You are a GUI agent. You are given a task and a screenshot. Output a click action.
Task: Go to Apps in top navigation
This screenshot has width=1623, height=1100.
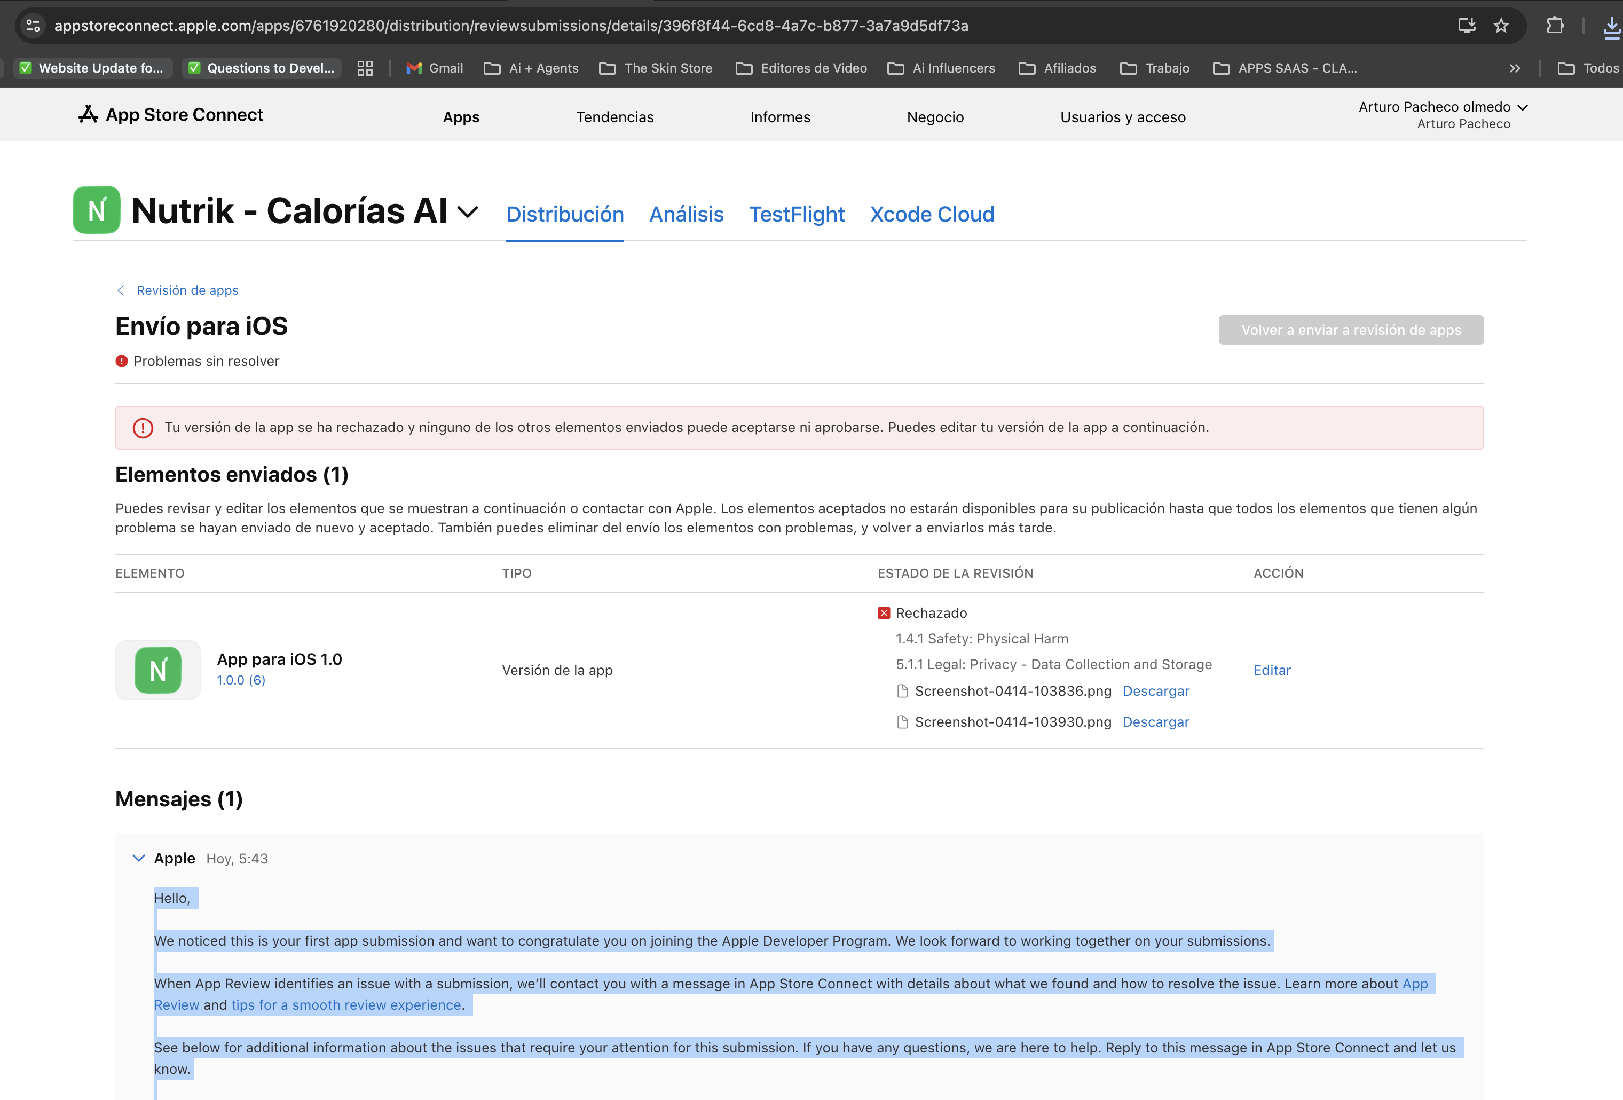pos(461,116)
